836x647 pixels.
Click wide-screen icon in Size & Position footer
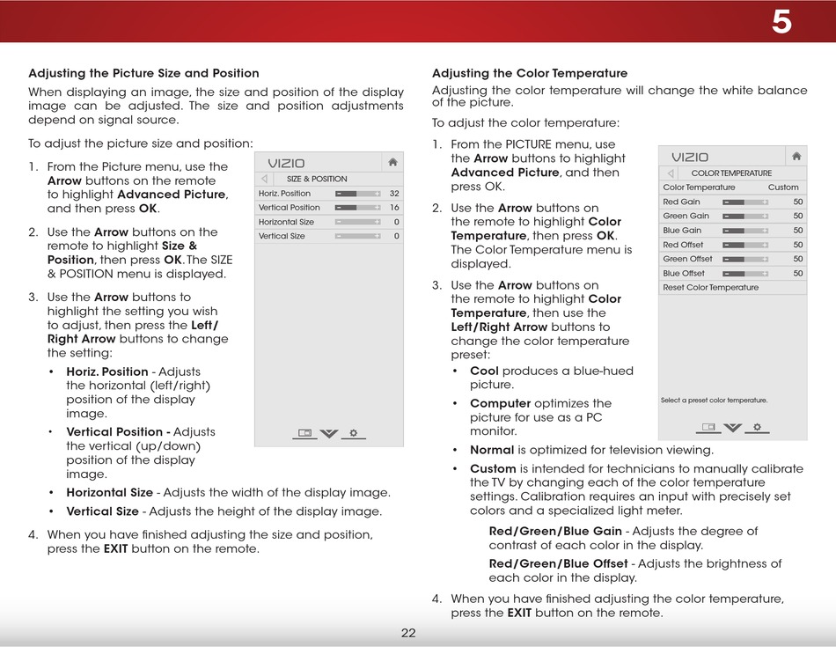pyautogui.click(x=305, y=433)
